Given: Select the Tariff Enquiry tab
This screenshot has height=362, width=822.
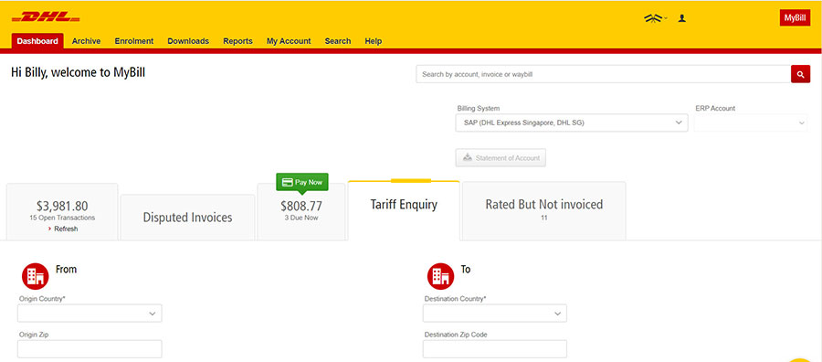Looking at the screenshot, I should click(x=404, y=210).
